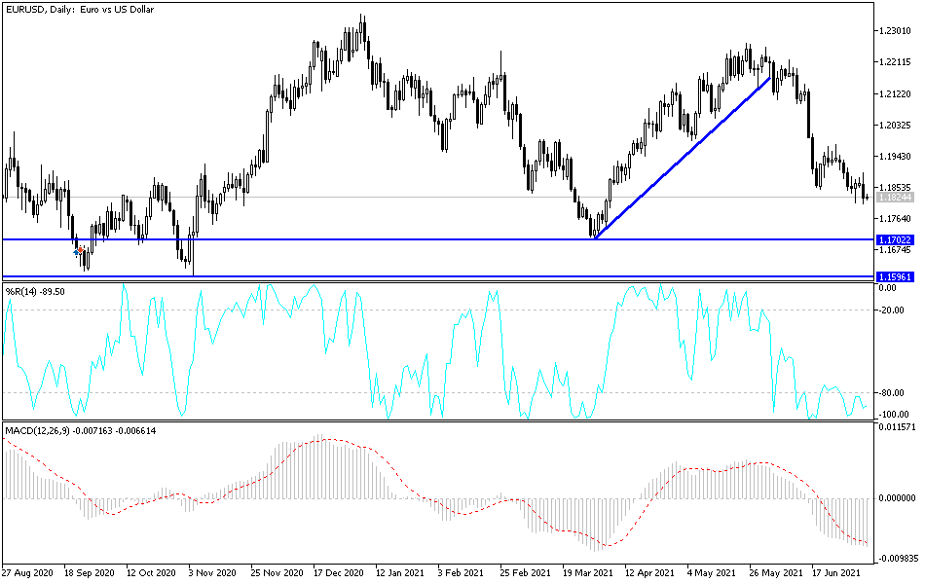925x584 pixels.
Task: Click the blue 1.17022 price tag
Action: click(x=895, y=238)
